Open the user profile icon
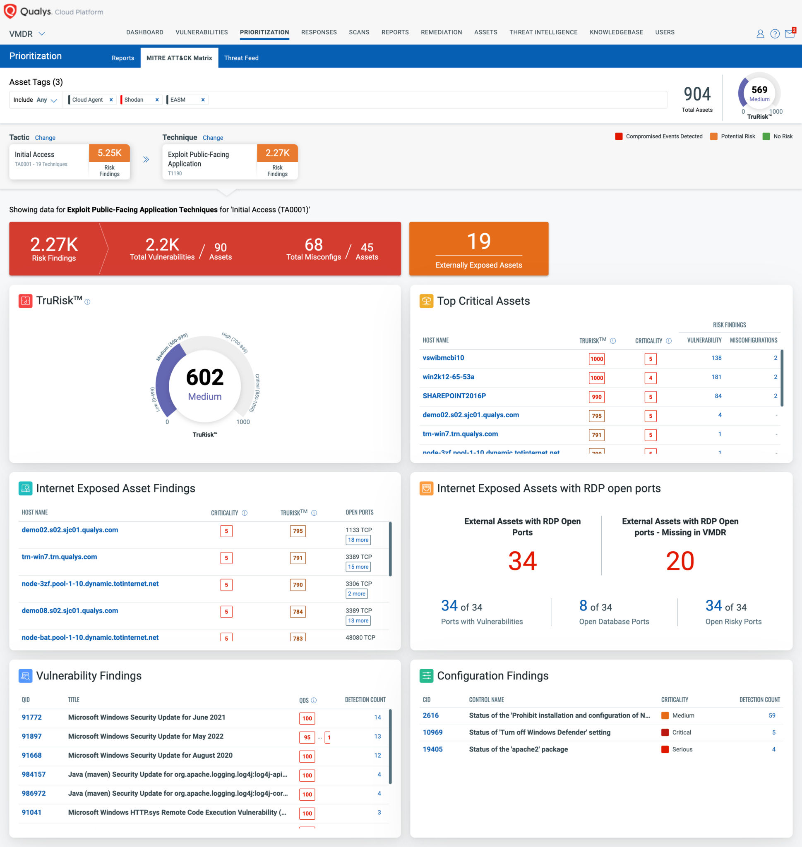The width and height of the screenshot is (802, 847). 760,34
